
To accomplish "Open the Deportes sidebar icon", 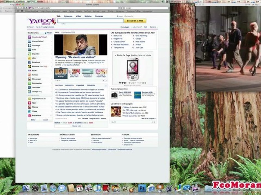I will pyautogui.click(x=29, y=54).
